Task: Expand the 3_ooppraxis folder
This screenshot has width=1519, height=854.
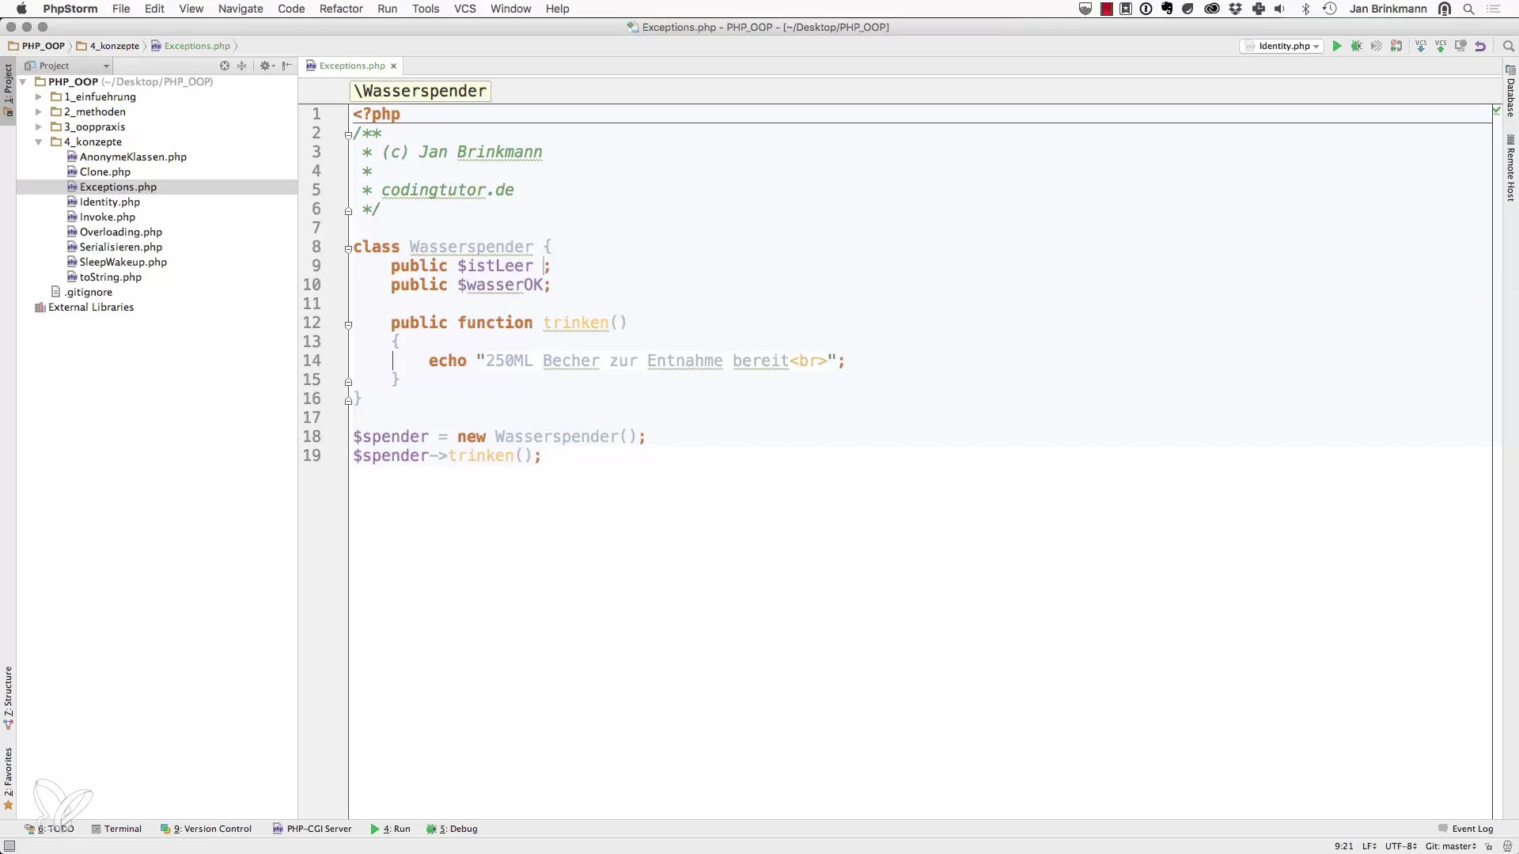Action: [38, 127]
